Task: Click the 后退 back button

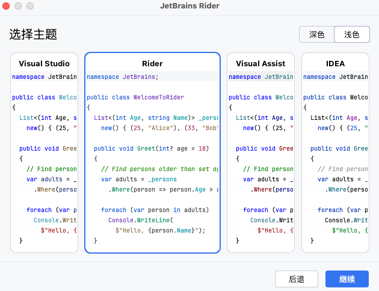Action: (x=297, y=279)
